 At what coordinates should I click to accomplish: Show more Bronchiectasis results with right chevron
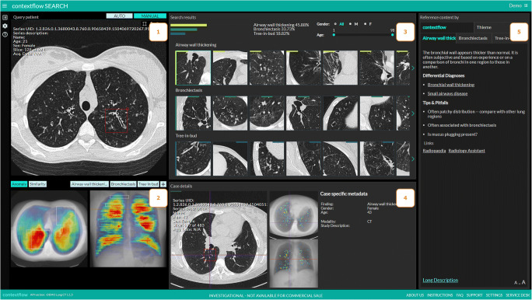tap(413, 113)
